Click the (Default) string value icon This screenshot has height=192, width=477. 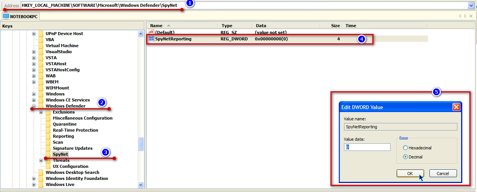(x=151, y=32)
